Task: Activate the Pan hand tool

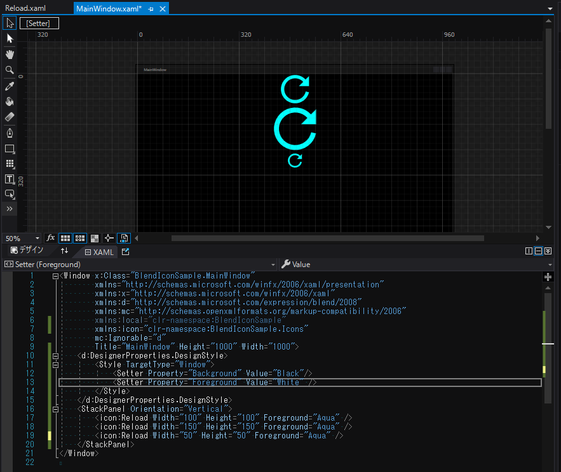Action: [x=10, y=55]
